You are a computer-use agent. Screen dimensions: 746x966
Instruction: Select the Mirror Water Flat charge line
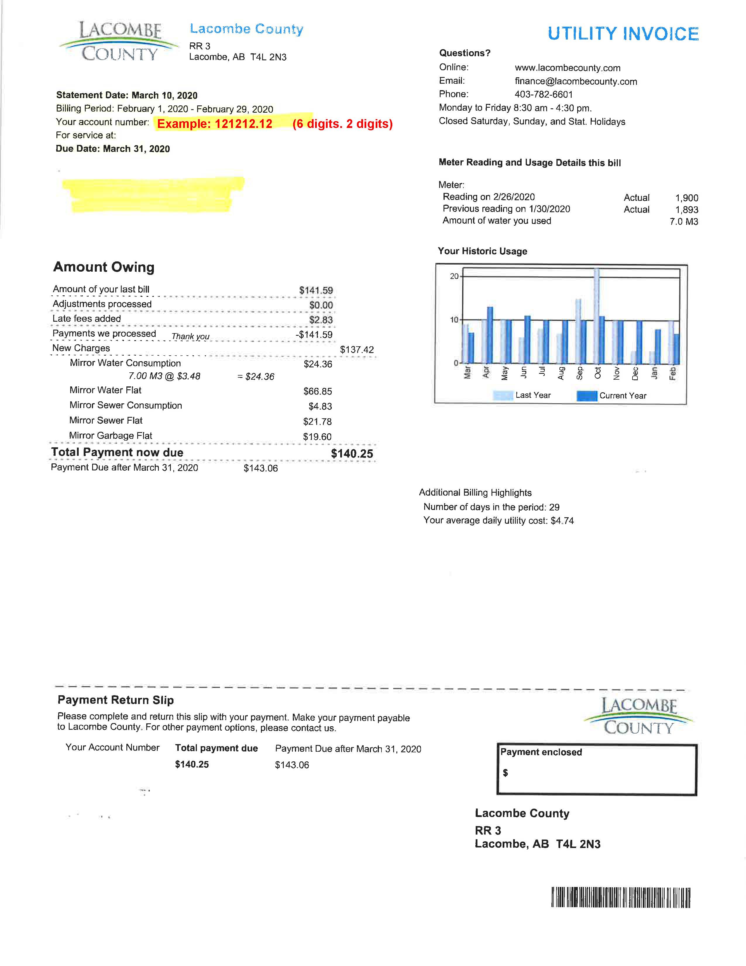click(201, 391)
